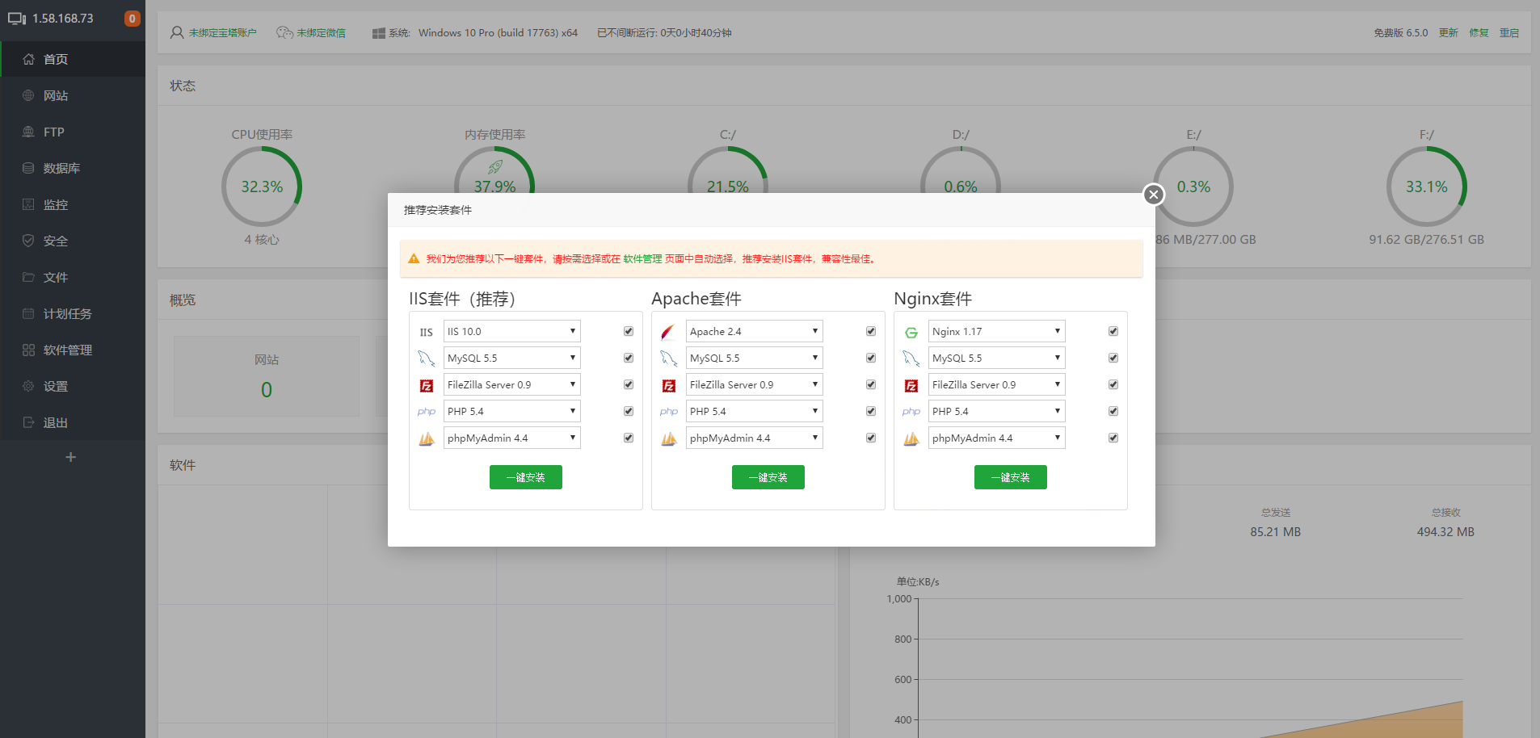The height and width of the screenshot is (738, 1540).
Task: Open 数据库 in the sidebar
Action: [73, 168]
